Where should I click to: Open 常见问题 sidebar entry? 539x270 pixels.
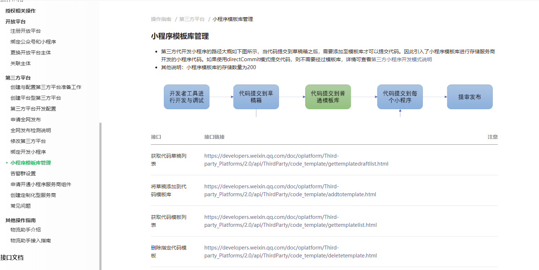[x=21, y=206]
